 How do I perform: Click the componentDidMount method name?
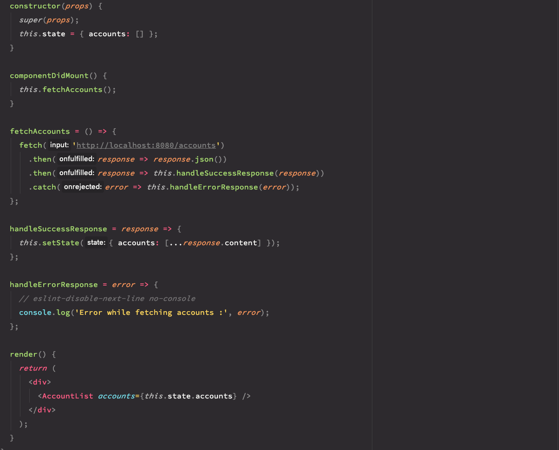[49, 75]
